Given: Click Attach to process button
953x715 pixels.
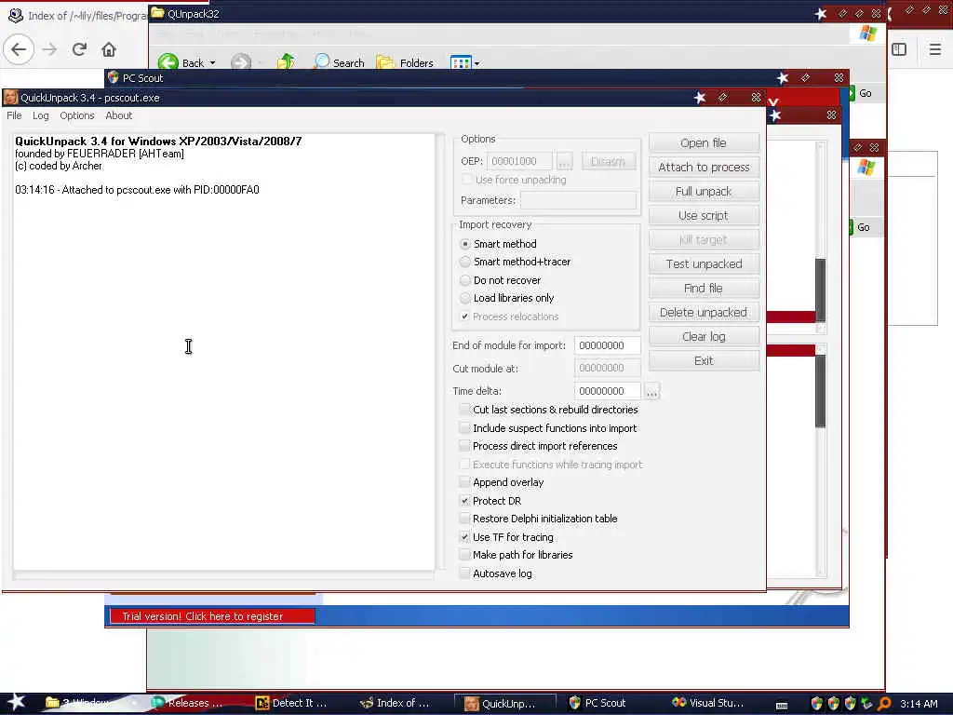Looking at the screenshot, I should coord(704,168).
